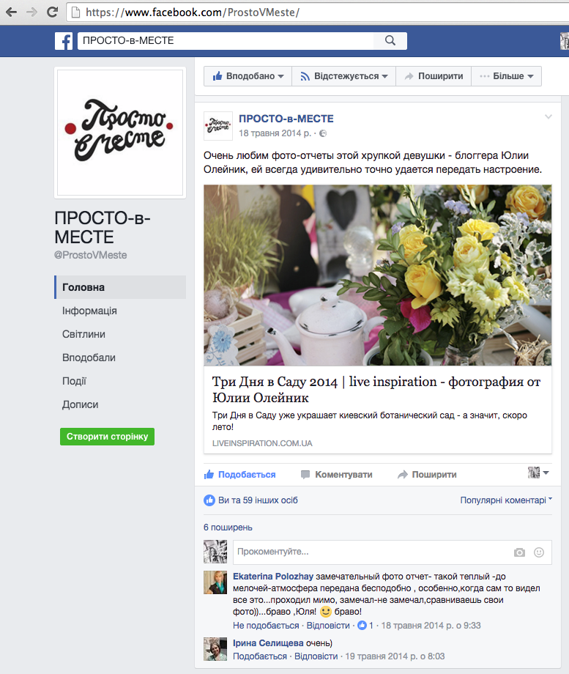Open the Три Дня в Саду article title

click(376, 390)
